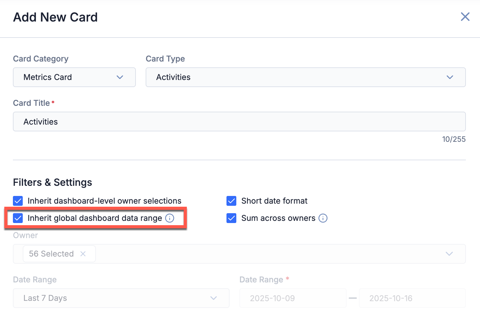
Task: Click the chevron on the Card Type field
Action: 450,77
